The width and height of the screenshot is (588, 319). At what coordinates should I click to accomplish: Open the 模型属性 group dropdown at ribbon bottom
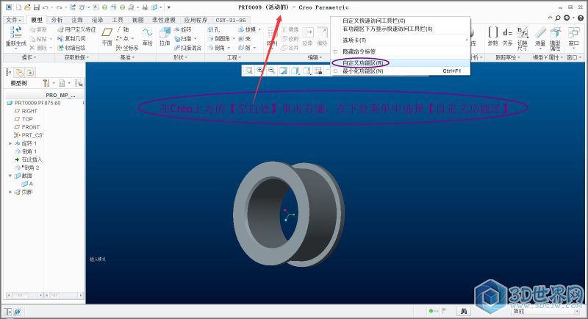click(548, 57)
